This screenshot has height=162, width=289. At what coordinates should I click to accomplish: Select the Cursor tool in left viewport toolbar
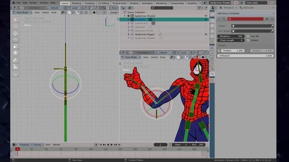pyautogui.click(x=15, y=26)
